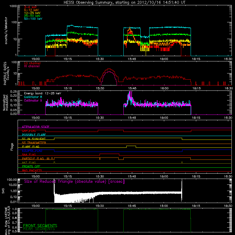The width and height of the screenshot is (235, 235).
Task: Select the '12-25 keV' legend label in the top plot
Action: coord(32,13)
